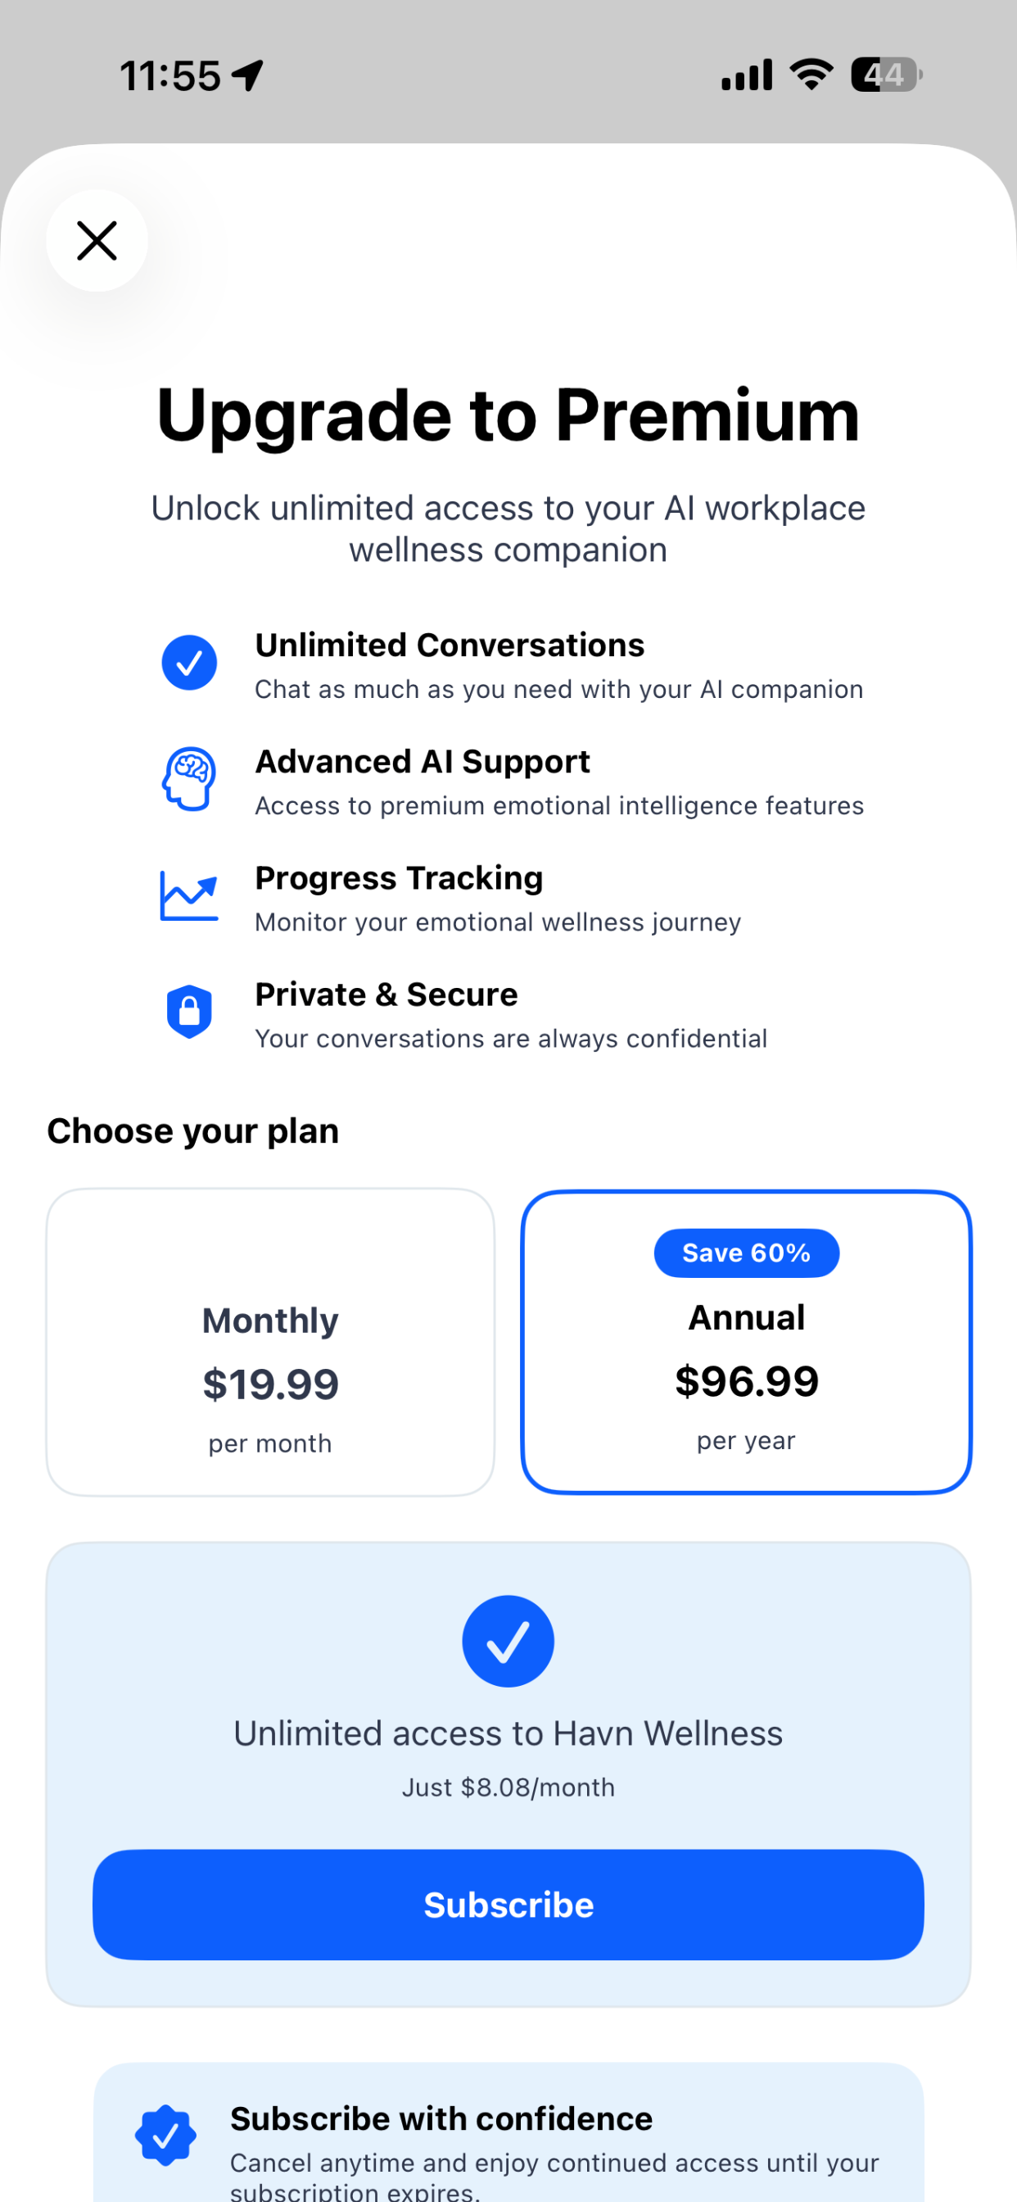Viewport: 1017px width, 2202px height.
Task: Tap the Advanced AI Support brain icon
Action: [x=189, y=779]
